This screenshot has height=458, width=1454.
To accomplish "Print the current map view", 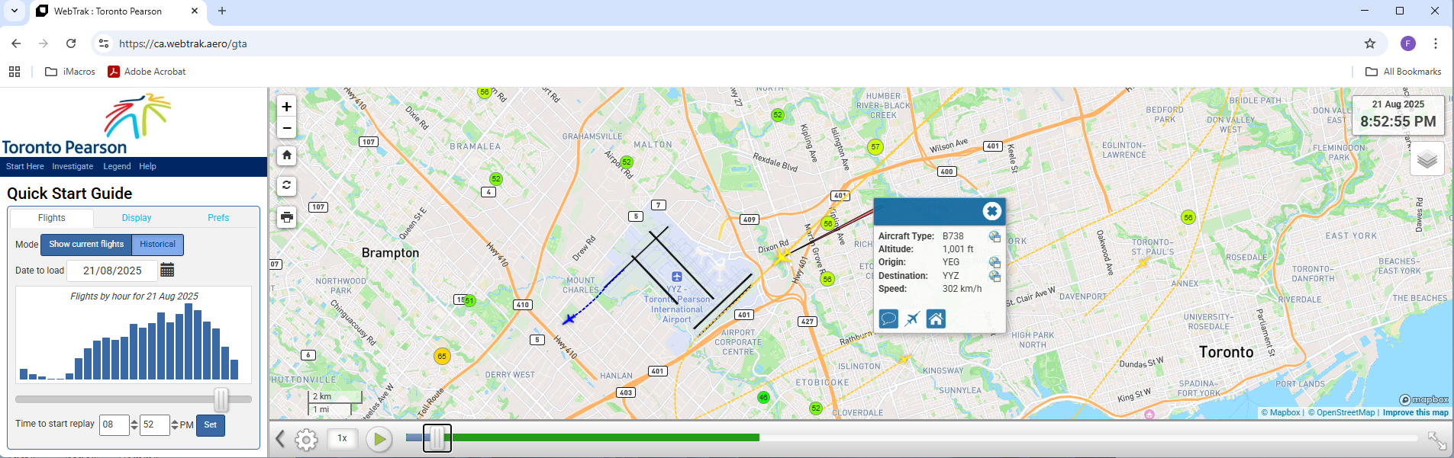I will (x=287, y=217).
